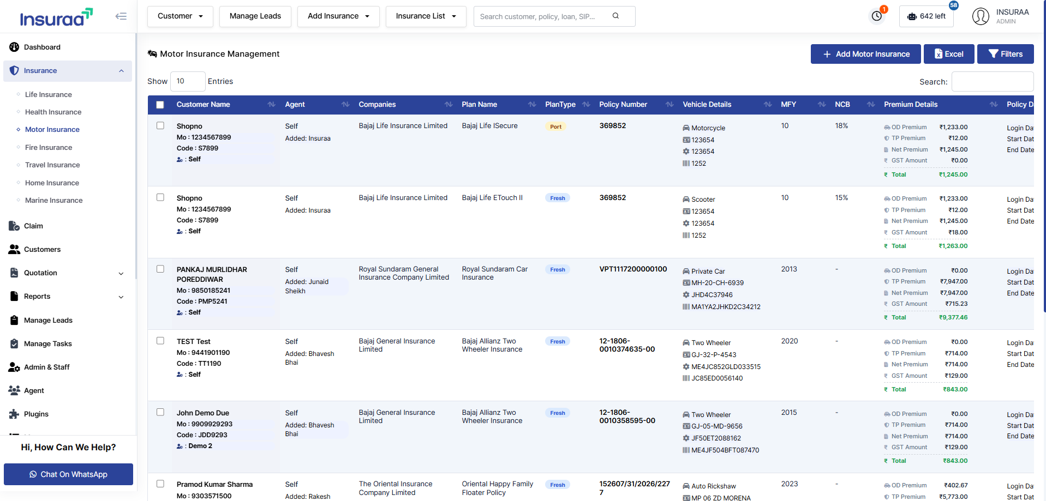The height and width of the screenshot is (501, 1046).
Task: Open Admin & Staff section
Action: [x=46, y=367]
